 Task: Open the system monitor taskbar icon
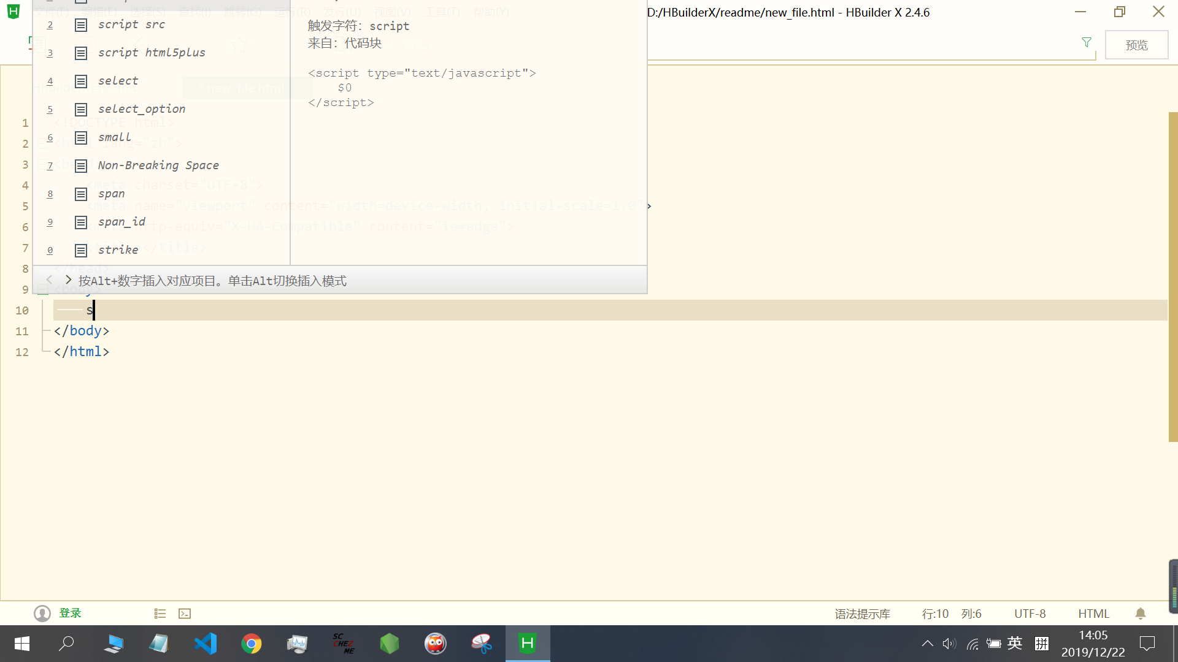(298, 644)
